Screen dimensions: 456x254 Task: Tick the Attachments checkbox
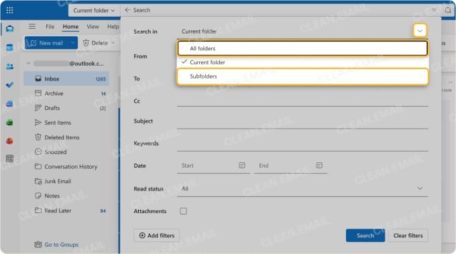[x=183, y=211]
